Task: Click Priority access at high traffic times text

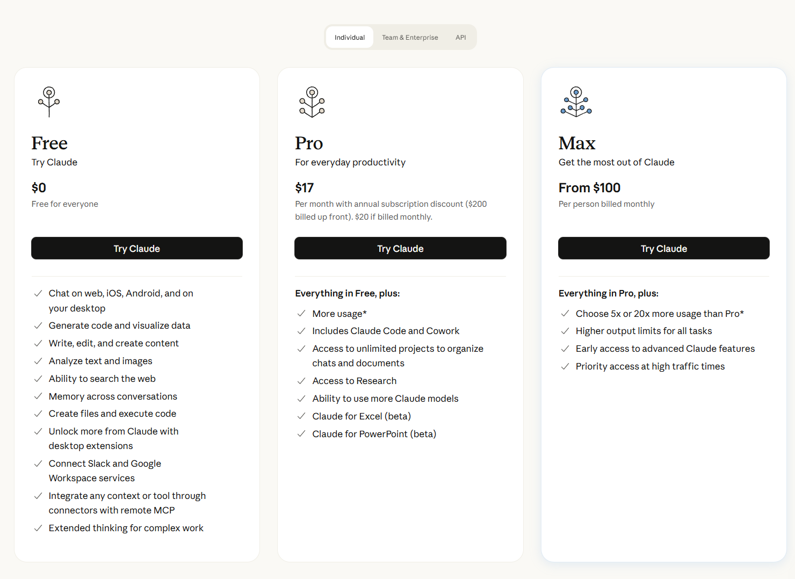Action: (x=650, y=366)
